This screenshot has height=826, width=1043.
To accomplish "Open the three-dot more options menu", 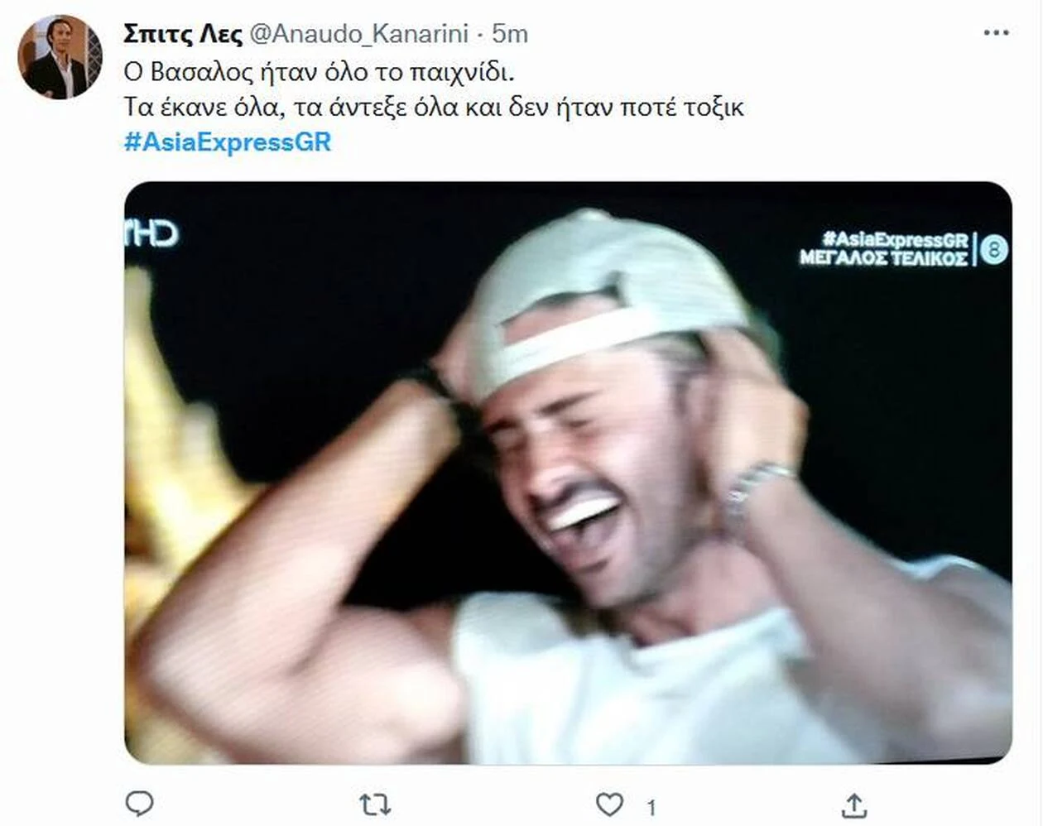I will point(996,33).
